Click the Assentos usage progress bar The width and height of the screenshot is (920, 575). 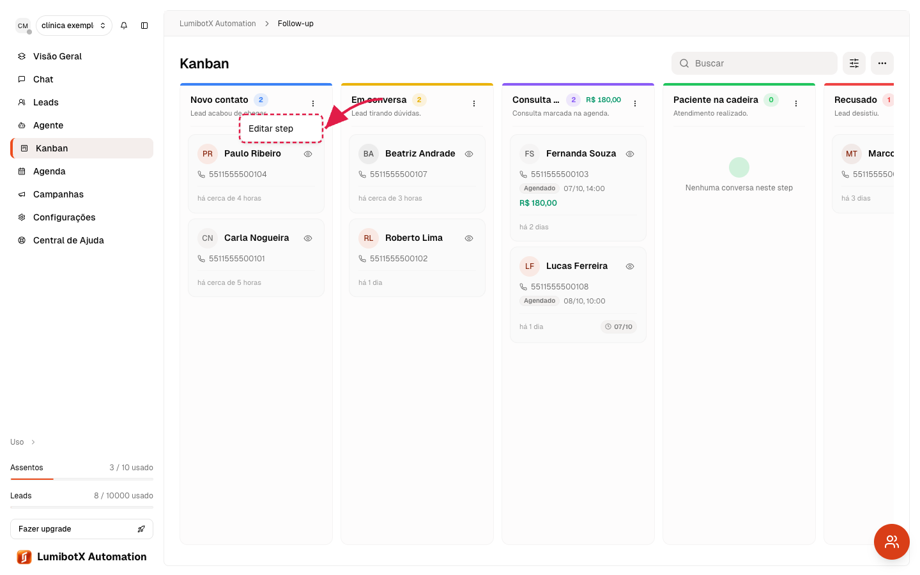(x=82, y=479)
